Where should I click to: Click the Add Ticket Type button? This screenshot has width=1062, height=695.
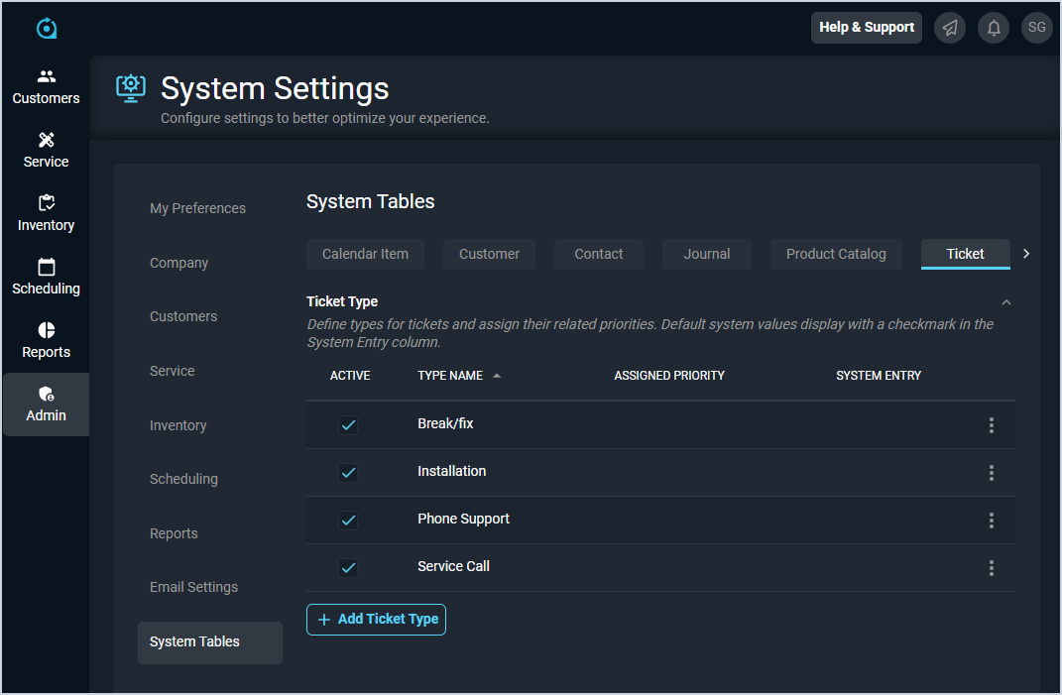[376, 620]
